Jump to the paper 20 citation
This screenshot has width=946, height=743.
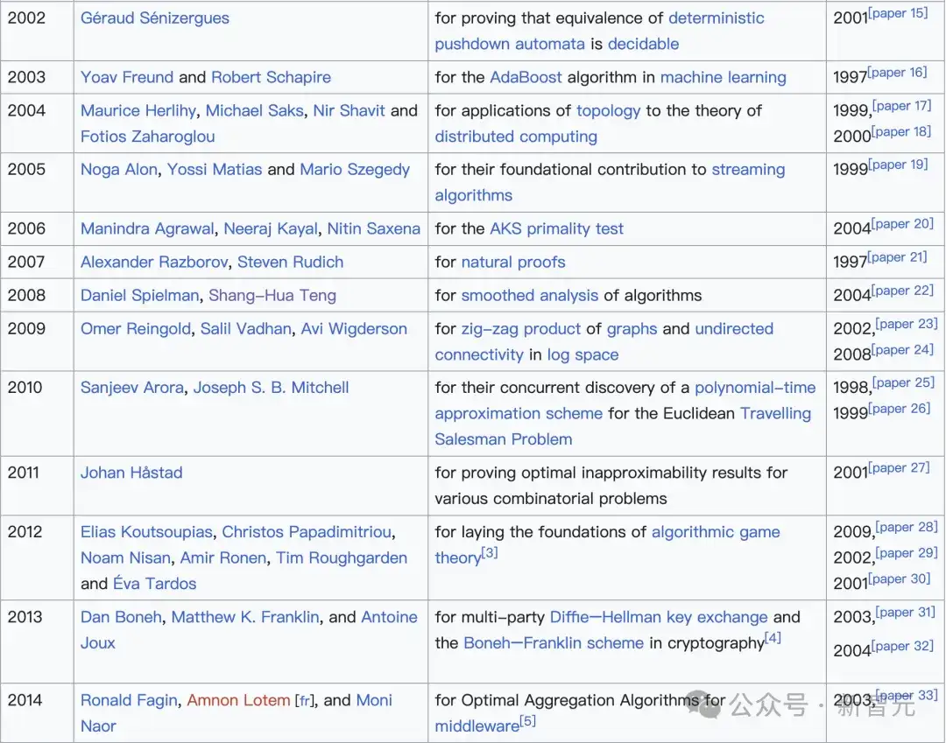tap(902, 224)
